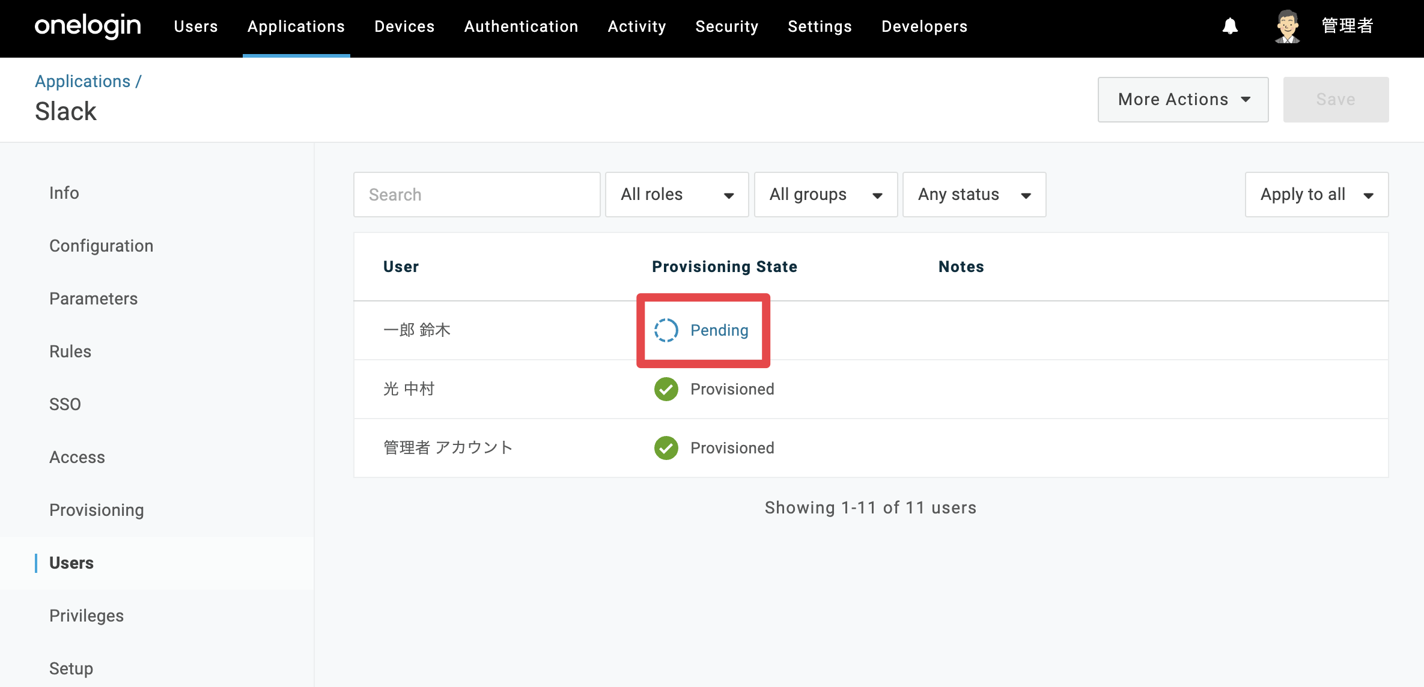Open the Activity top menu
The height and width of the screenshot is (687, 1424).
click(x=637, y=26)
